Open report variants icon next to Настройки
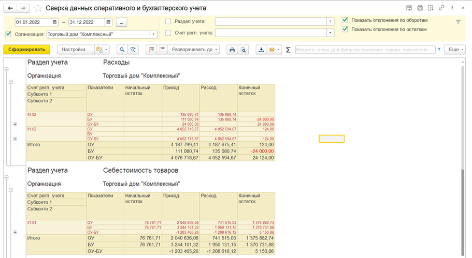Screen dimensions: 472x258 (102, 50)
